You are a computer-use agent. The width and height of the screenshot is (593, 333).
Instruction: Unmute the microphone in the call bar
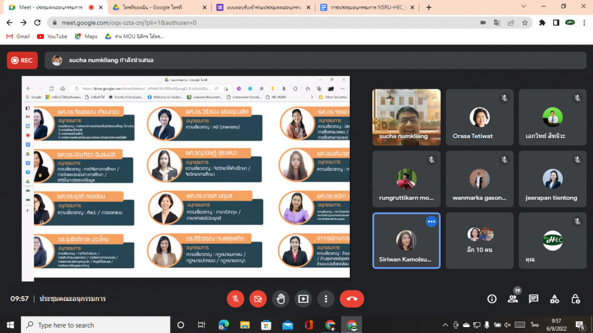(235, 299)
